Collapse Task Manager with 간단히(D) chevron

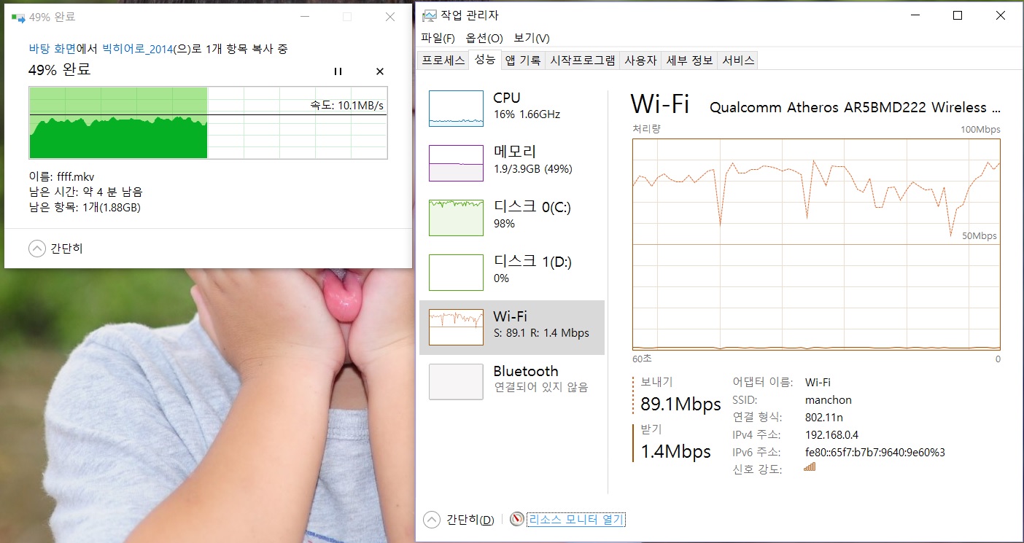432,520
